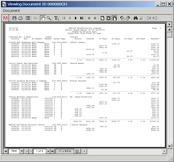Viewport: 174px width, 162px height.
Task: Open Find with the binoculars icon
Action: tap(135, 18)
